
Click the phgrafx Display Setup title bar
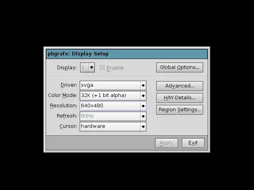(127, 54)
